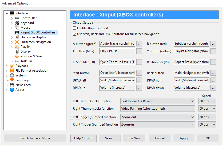Select Mouse in the tree
The image size is (223, 146).
(25, 28)
